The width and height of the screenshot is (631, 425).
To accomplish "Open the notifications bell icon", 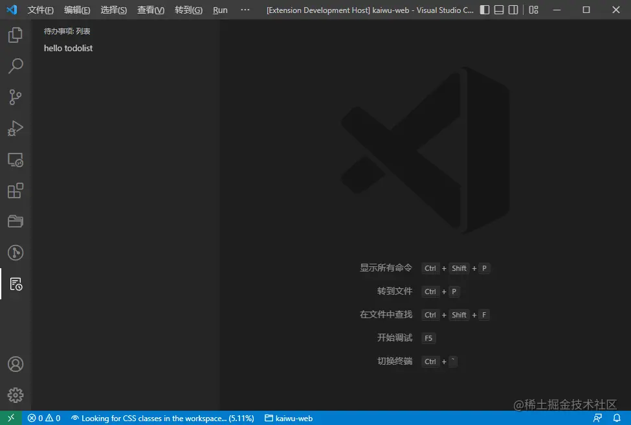I will pos(617,418).
